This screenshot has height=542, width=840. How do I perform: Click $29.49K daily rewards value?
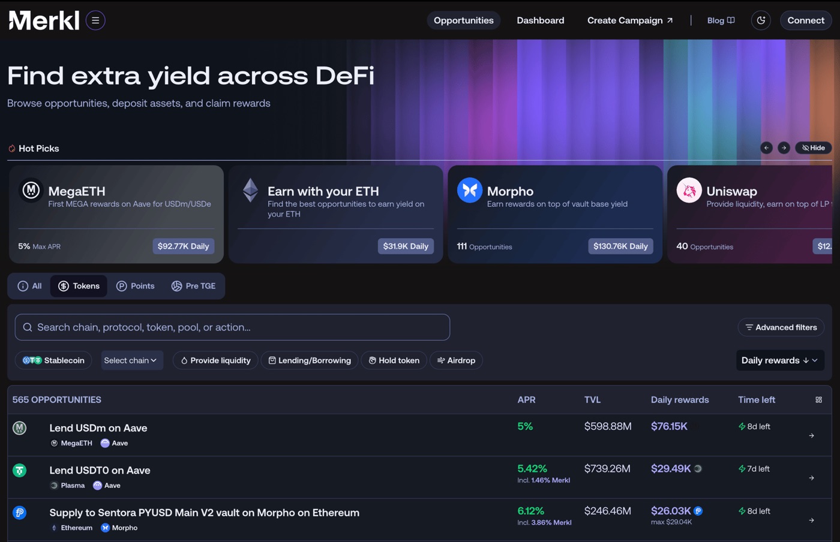click(671, 469)
